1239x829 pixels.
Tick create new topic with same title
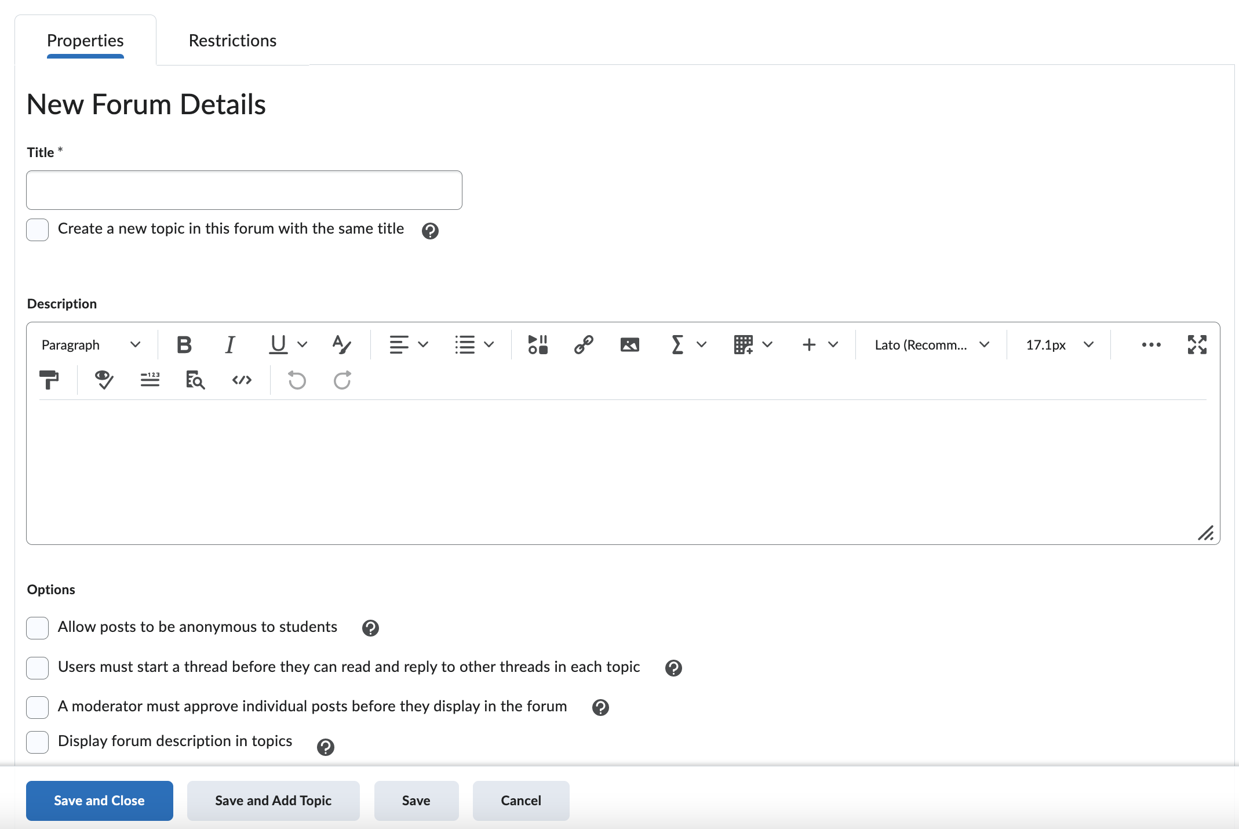coord(38,230)
